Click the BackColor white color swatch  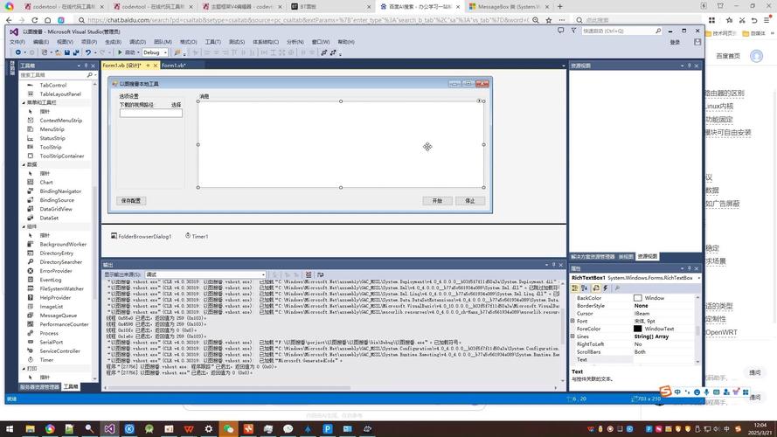[638, 298]
